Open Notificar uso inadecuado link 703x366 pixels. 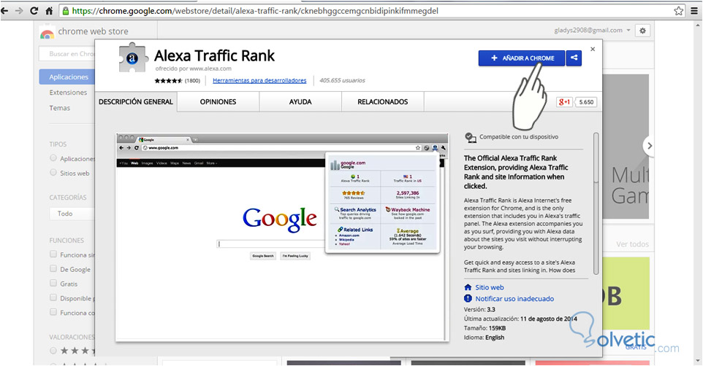coord(514,298)
